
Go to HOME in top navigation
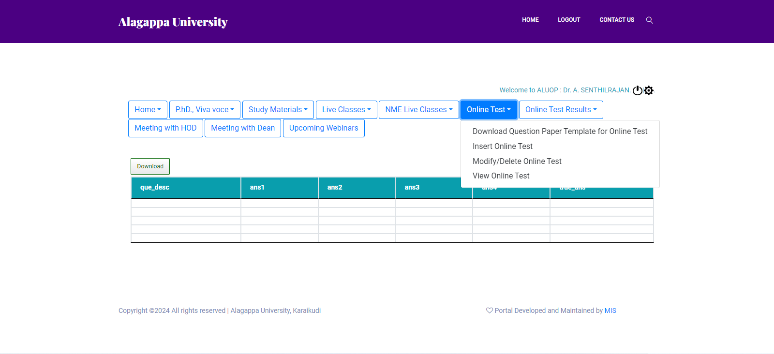pyautogui.click(x=530, y=20)
